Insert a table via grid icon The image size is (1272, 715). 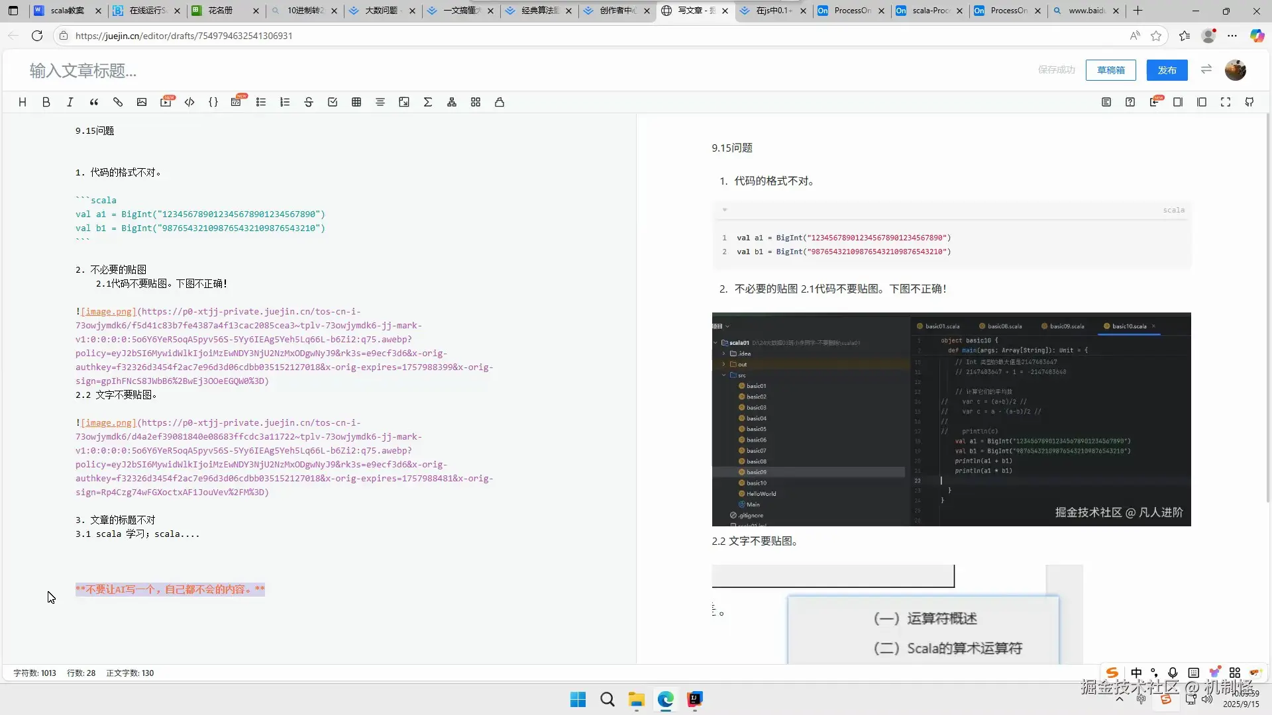tap(356, 102)
